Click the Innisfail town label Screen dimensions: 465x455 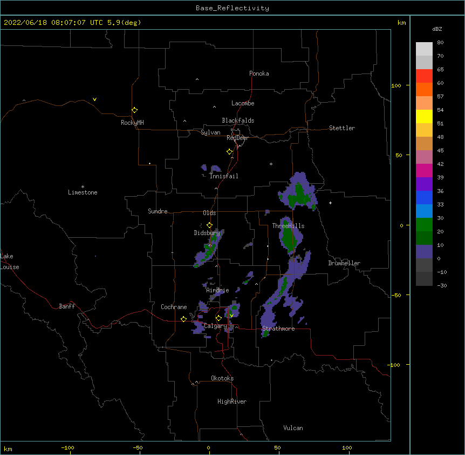coord(224,176)
